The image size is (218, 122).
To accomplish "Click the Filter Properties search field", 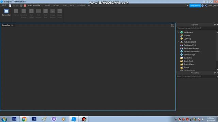I will 197,76.
